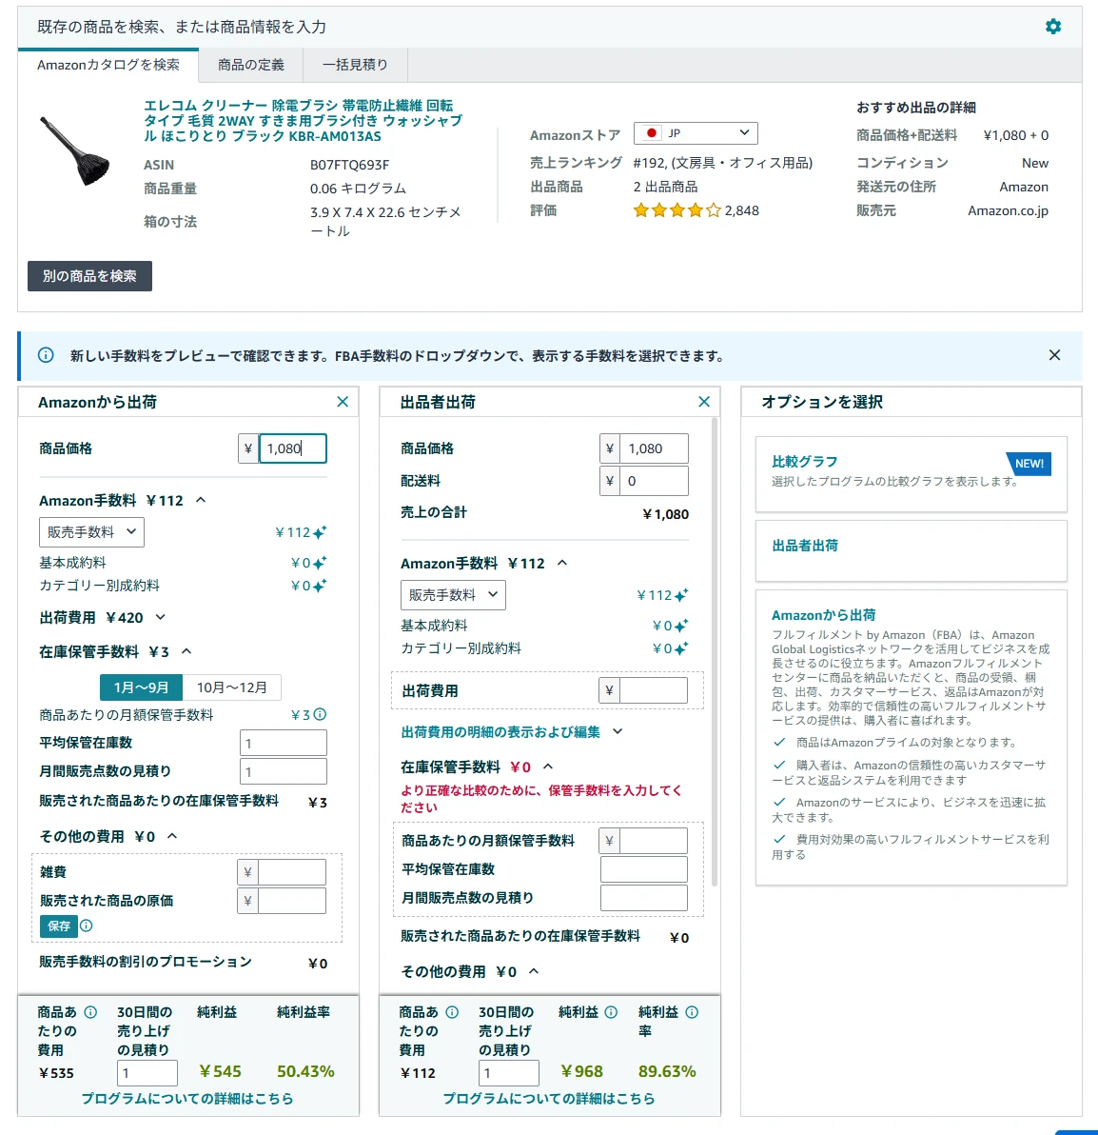This screenshot has width=1098, height=1135.
Task: Click FBA 商品価格 input field
Action: coord(292,448)
